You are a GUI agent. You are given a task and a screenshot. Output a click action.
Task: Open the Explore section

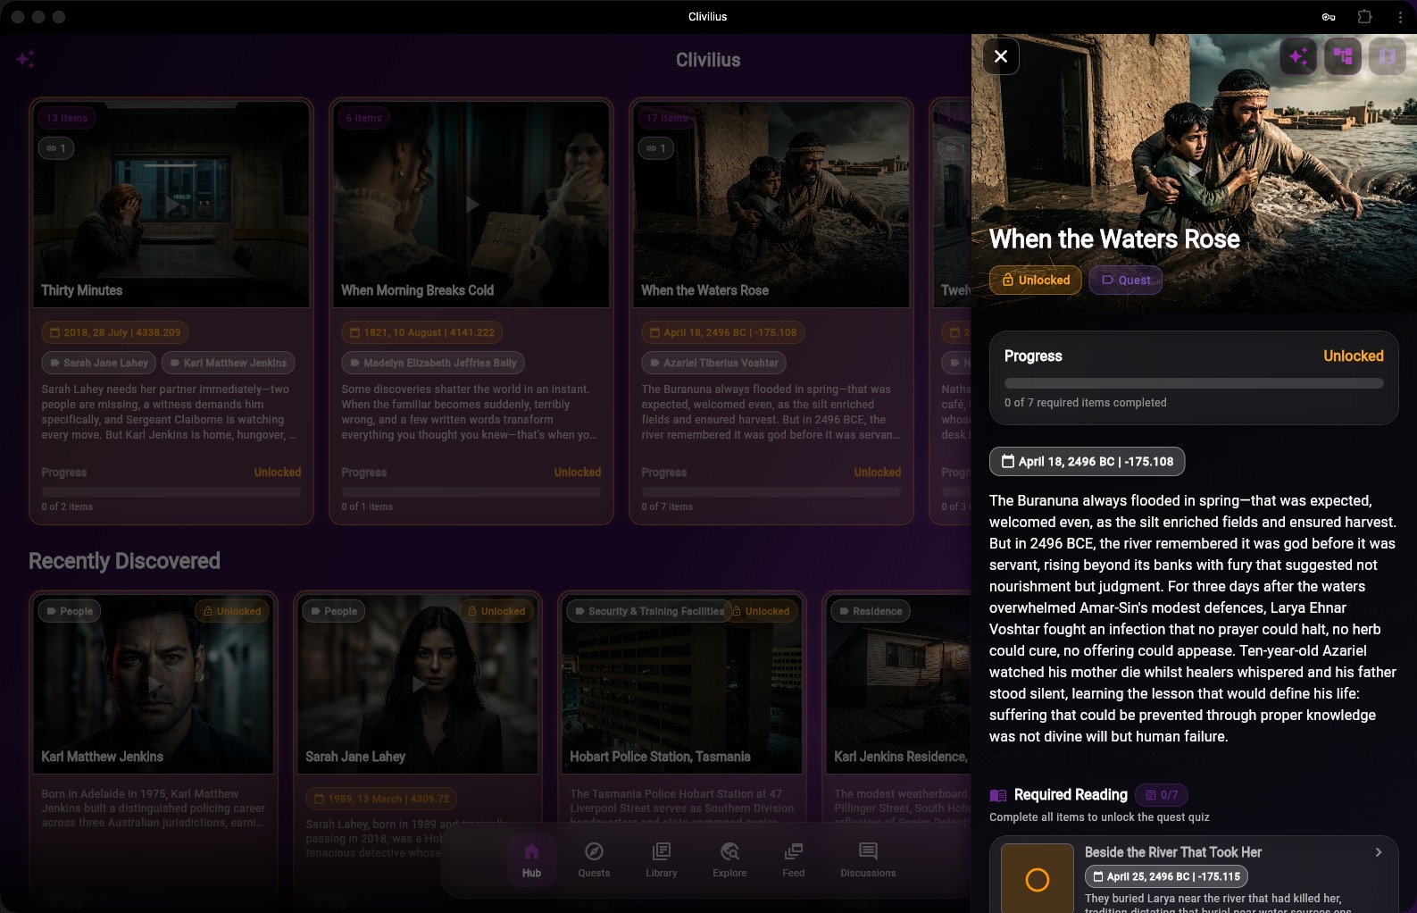coord(729,859)
